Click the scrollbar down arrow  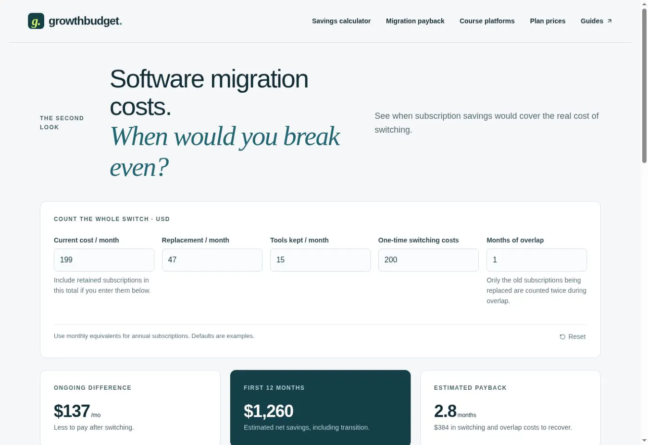point(644,441)
